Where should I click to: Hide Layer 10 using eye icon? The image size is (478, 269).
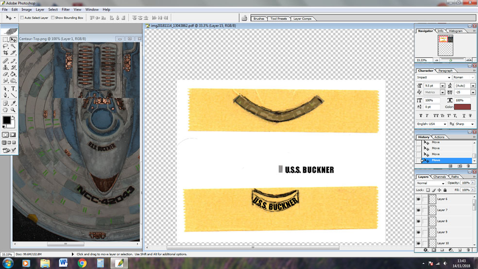[418, 243]
